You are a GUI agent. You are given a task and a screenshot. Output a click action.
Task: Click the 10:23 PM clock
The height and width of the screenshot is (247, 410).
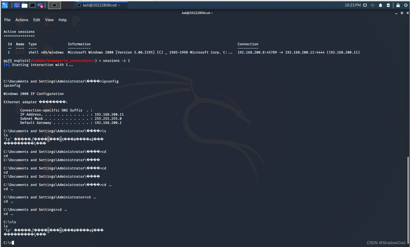tap(353, 5)
